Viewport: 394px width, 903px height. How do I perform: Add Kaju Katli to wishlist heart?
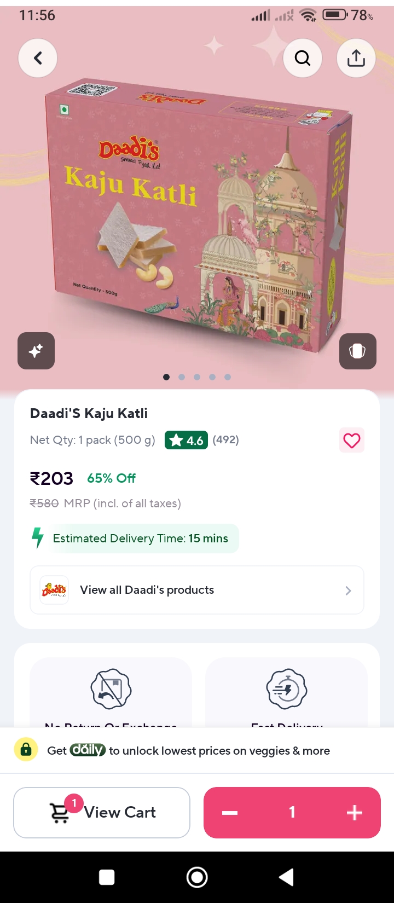(x=352, y=440)
